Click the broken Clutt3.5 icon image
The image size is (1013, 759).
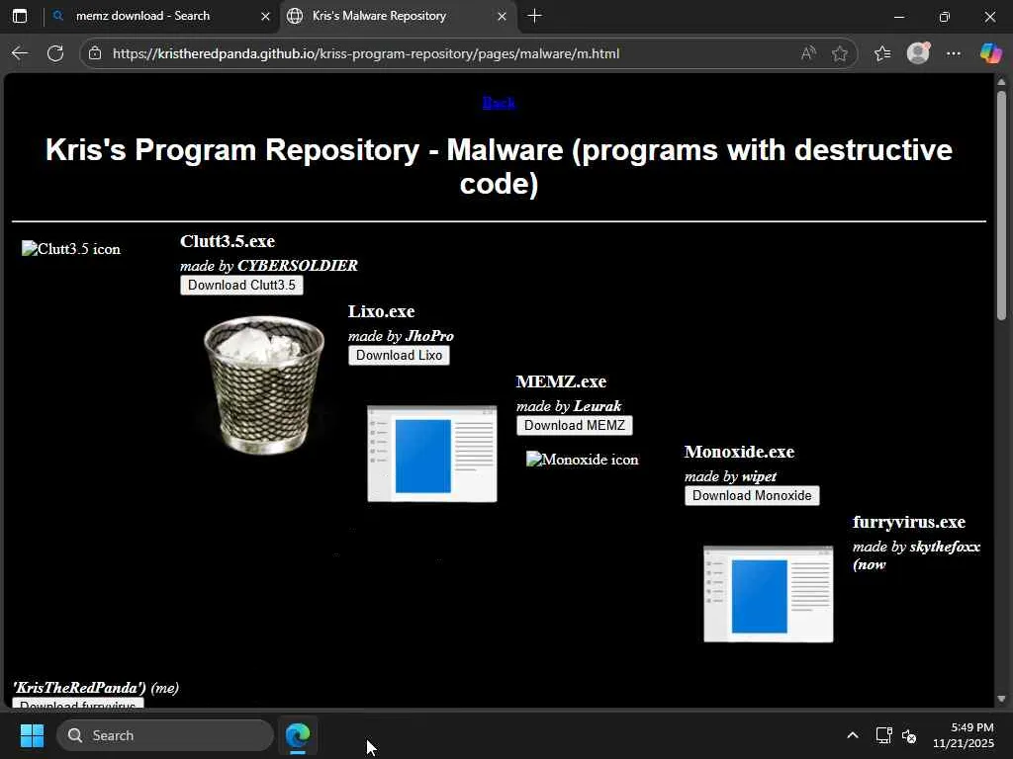pos(71,249)
